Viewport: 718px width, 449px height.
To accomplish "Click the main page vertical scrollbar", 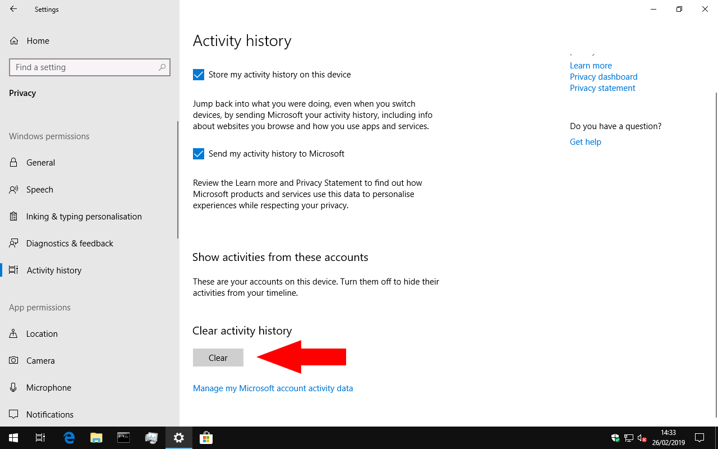I will click(716, 255).
